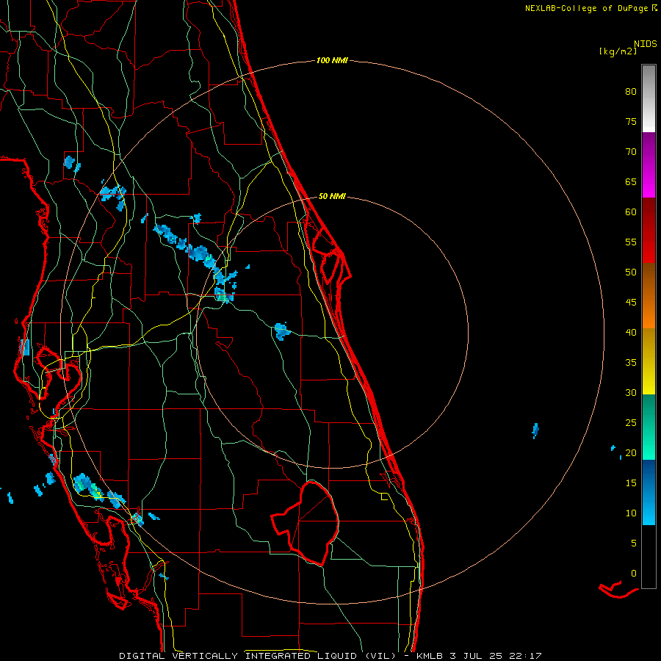Click the scale value 60
The height and width of the screenshot is (661, 661).
[631, 212]
